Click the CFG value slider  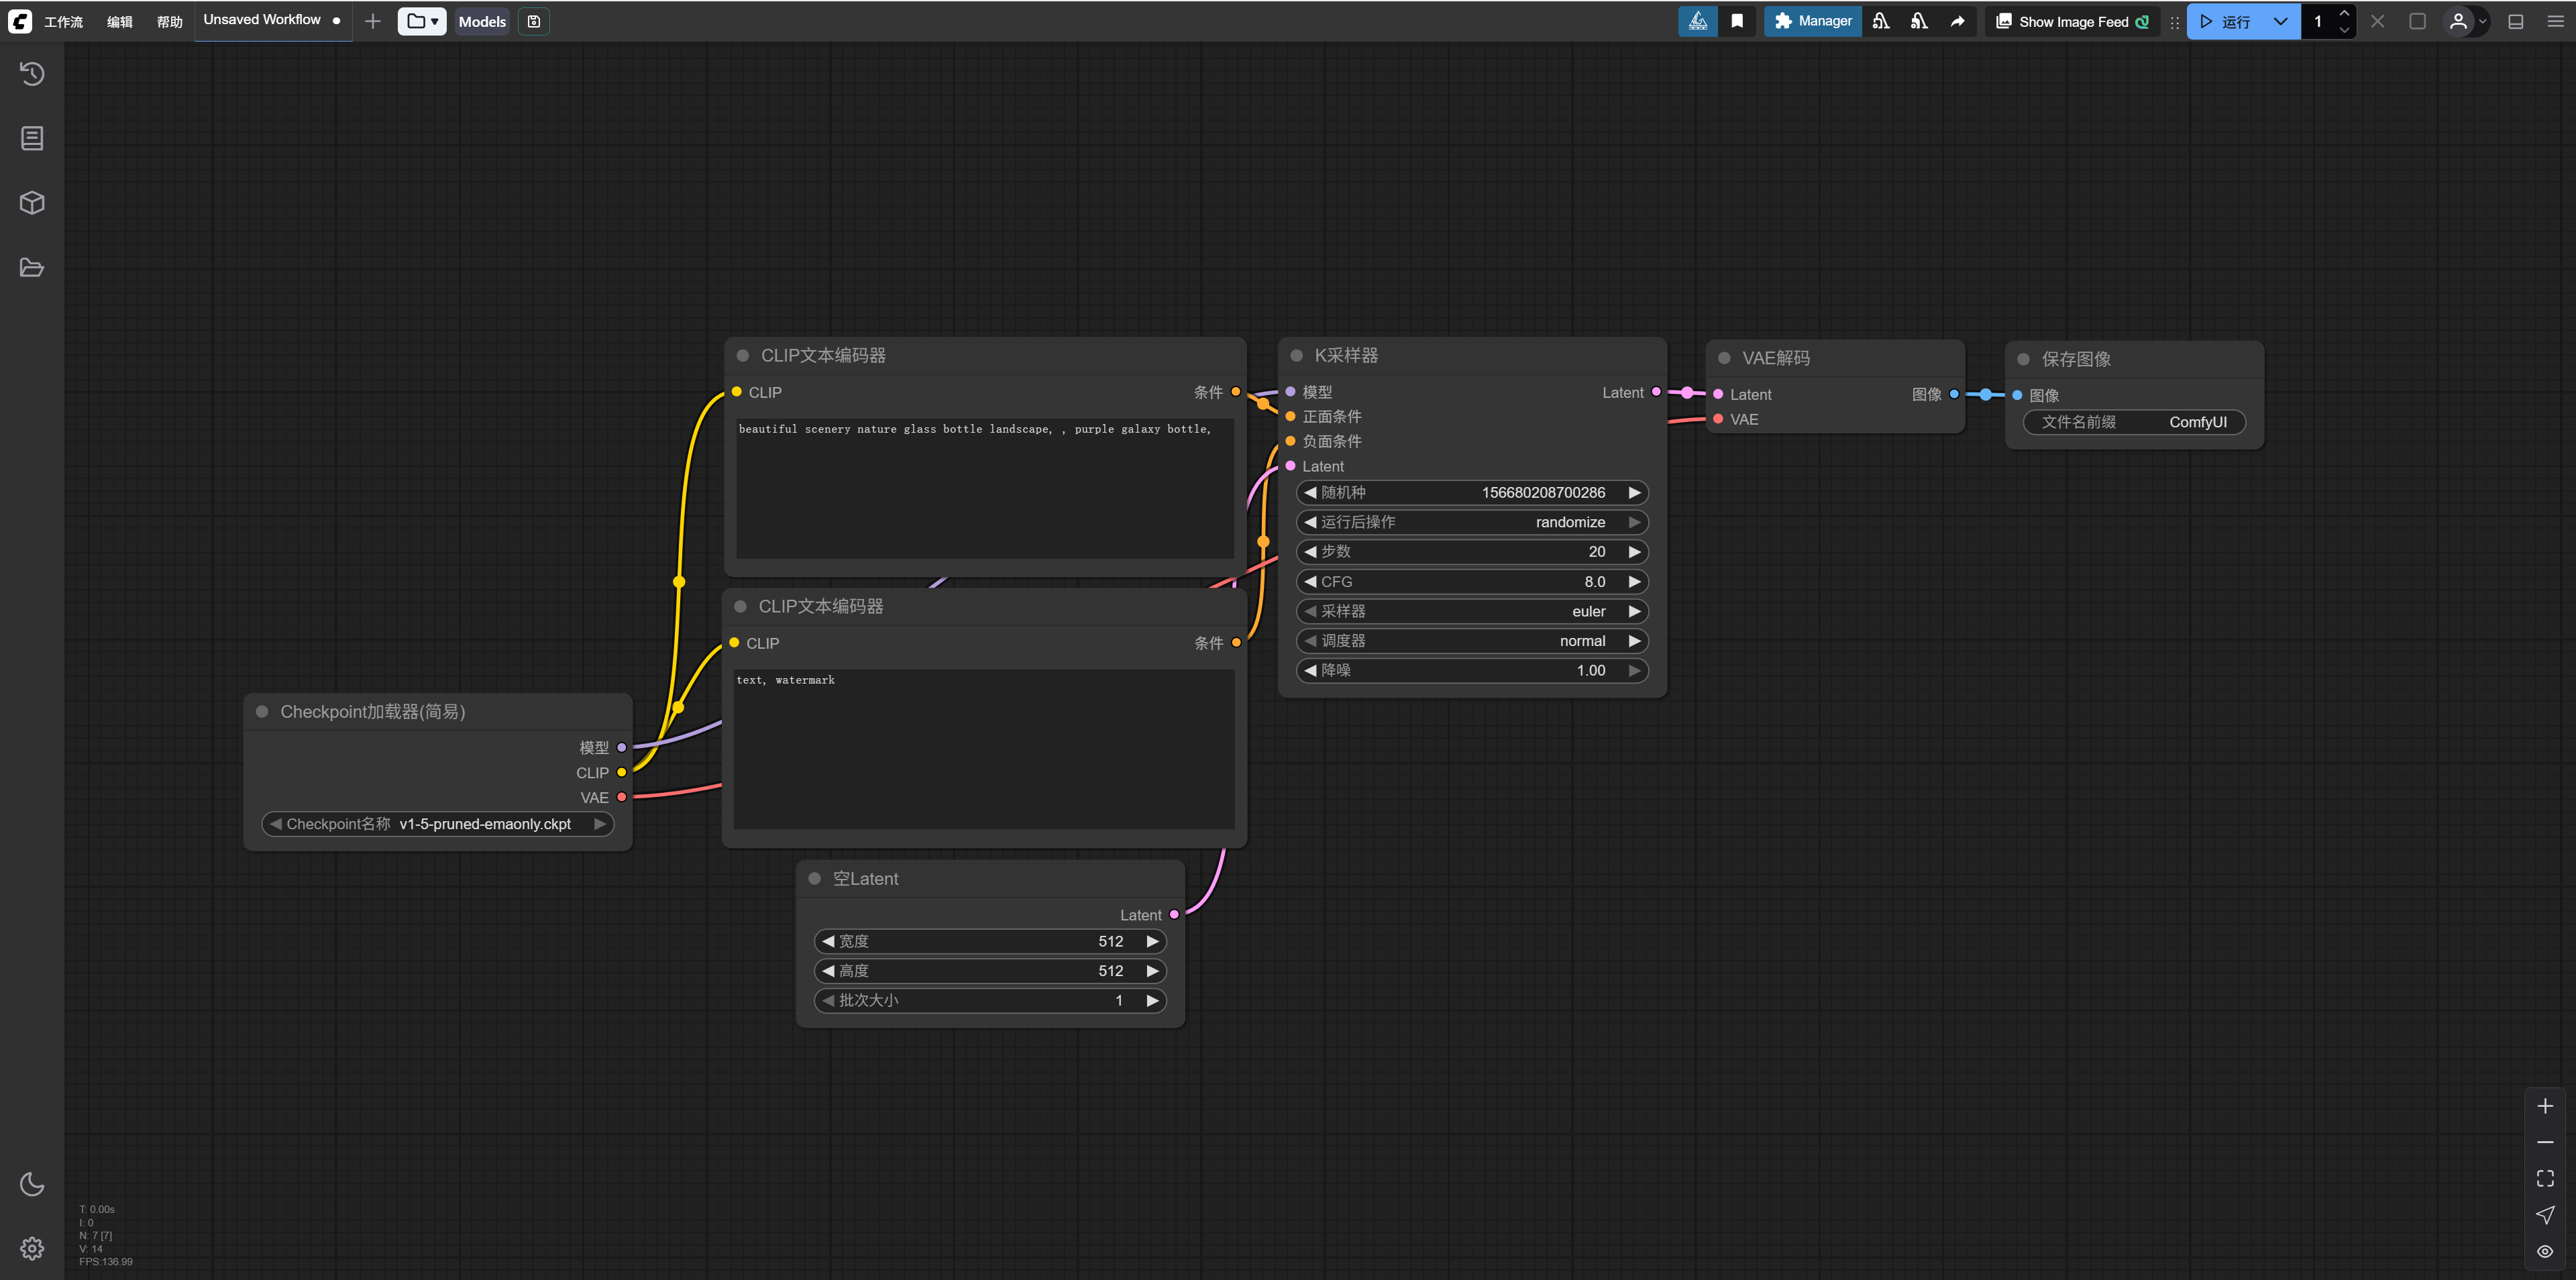[x=1472, y=582]
